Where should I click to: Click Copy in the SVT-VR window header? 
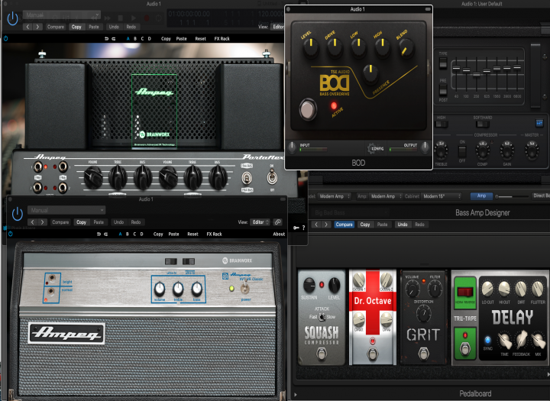coord(82,222)
